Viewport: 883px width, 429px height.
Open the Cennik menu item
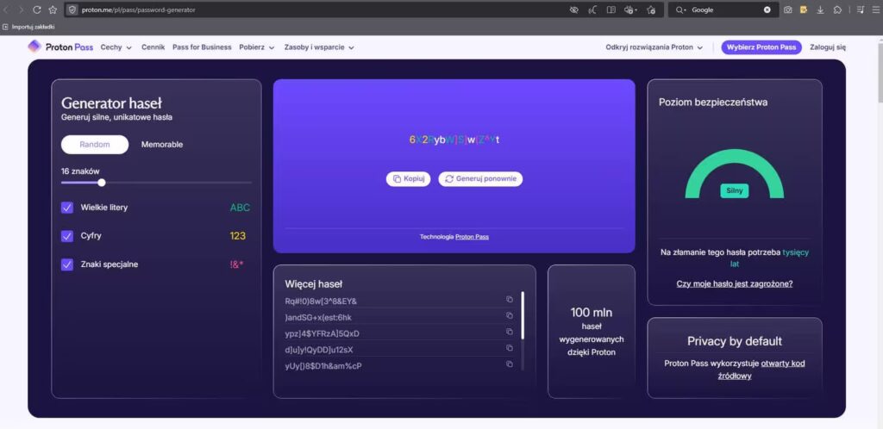(x=153, y=47)
